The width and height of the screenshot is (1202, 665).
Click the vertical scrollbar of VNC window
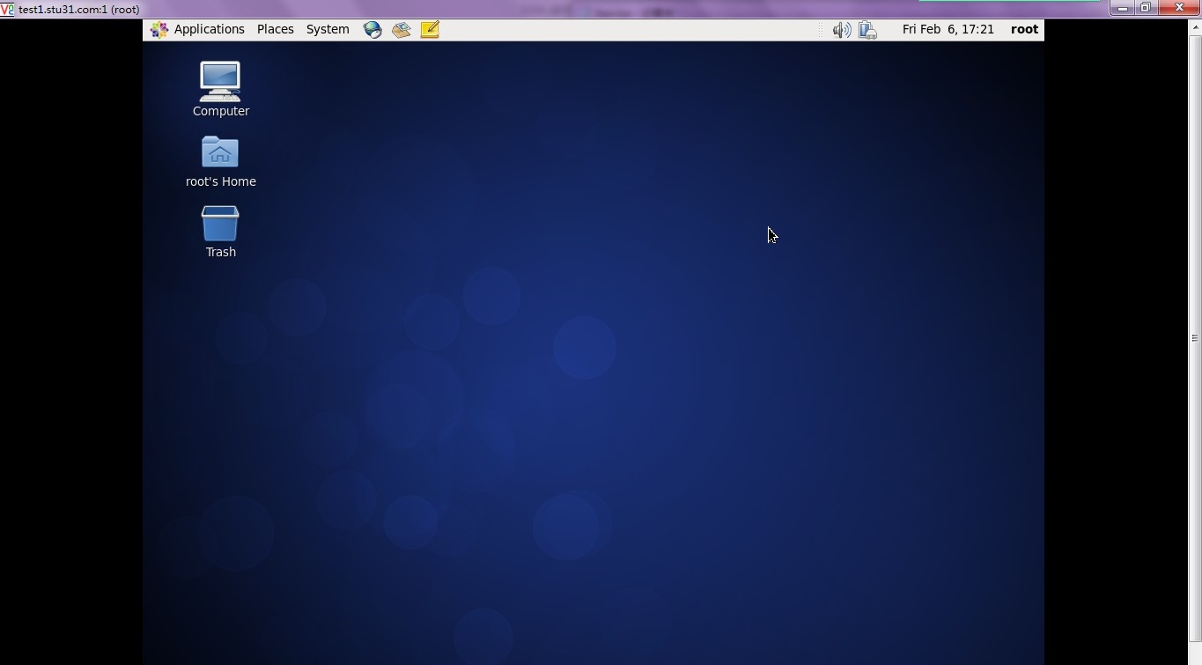tap(1195, 337)
